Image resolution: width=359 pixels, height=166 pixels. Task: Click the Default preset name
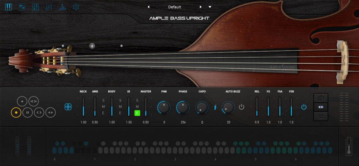[175, 7]
